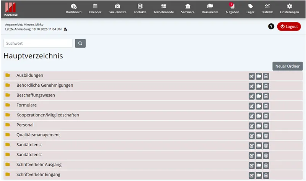Click the red Logout button
Viewport: 306px width, 181px height.
coord(289,26)
